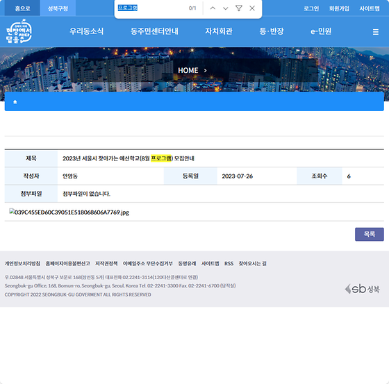The image size is (389, 384).
Task: Click the HOME breadcrumb text
Action: [x=188, y=70]
